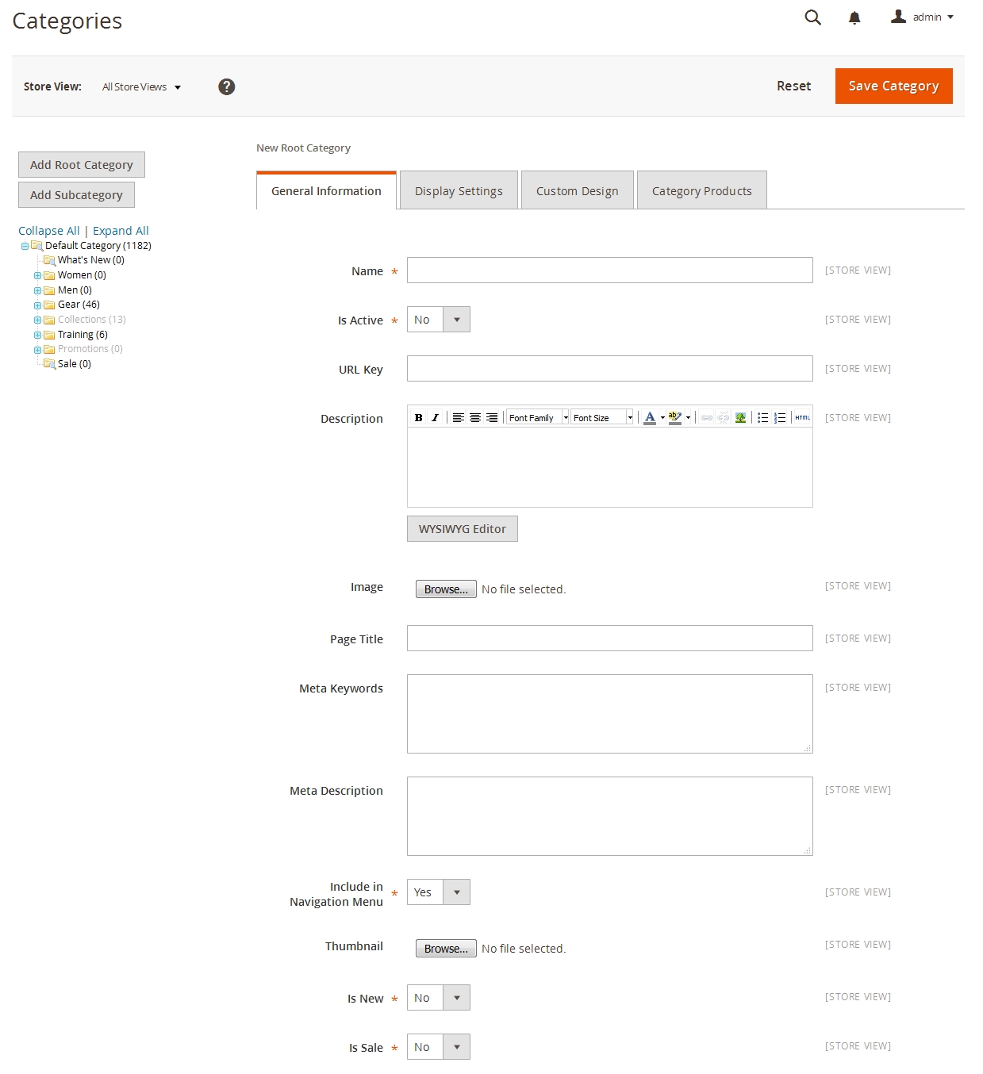
Task: Click the Name input field
Action: tap(609, 270)
